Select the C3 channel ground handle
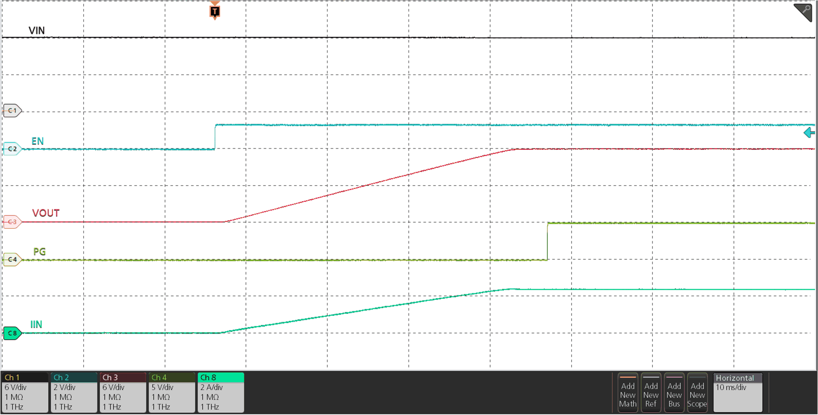Viewport: 818px width, 415px height. [x=12, y=222]
